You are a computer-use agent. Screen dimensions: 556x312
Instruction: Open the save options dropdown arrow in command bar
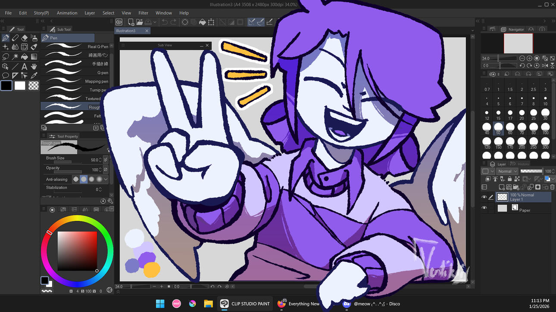tap(154, 22)
